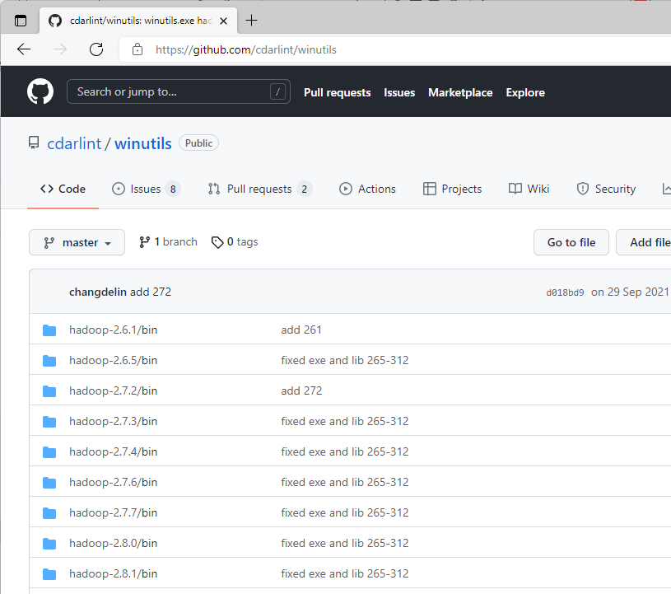Click the hadoop-2.7.4/bin folder icon
Viewport: 671px width, 594px height.
tap(49, 451)
